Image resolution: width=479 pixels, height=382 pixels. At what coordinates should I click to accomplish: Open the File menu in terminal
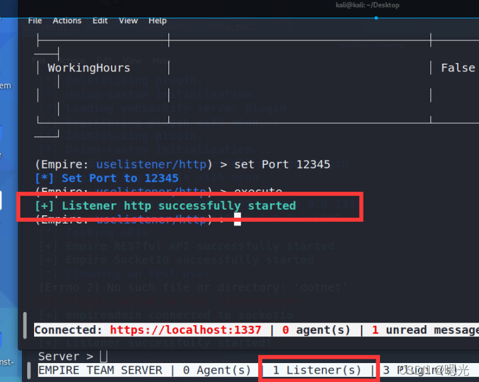point(35,21)
